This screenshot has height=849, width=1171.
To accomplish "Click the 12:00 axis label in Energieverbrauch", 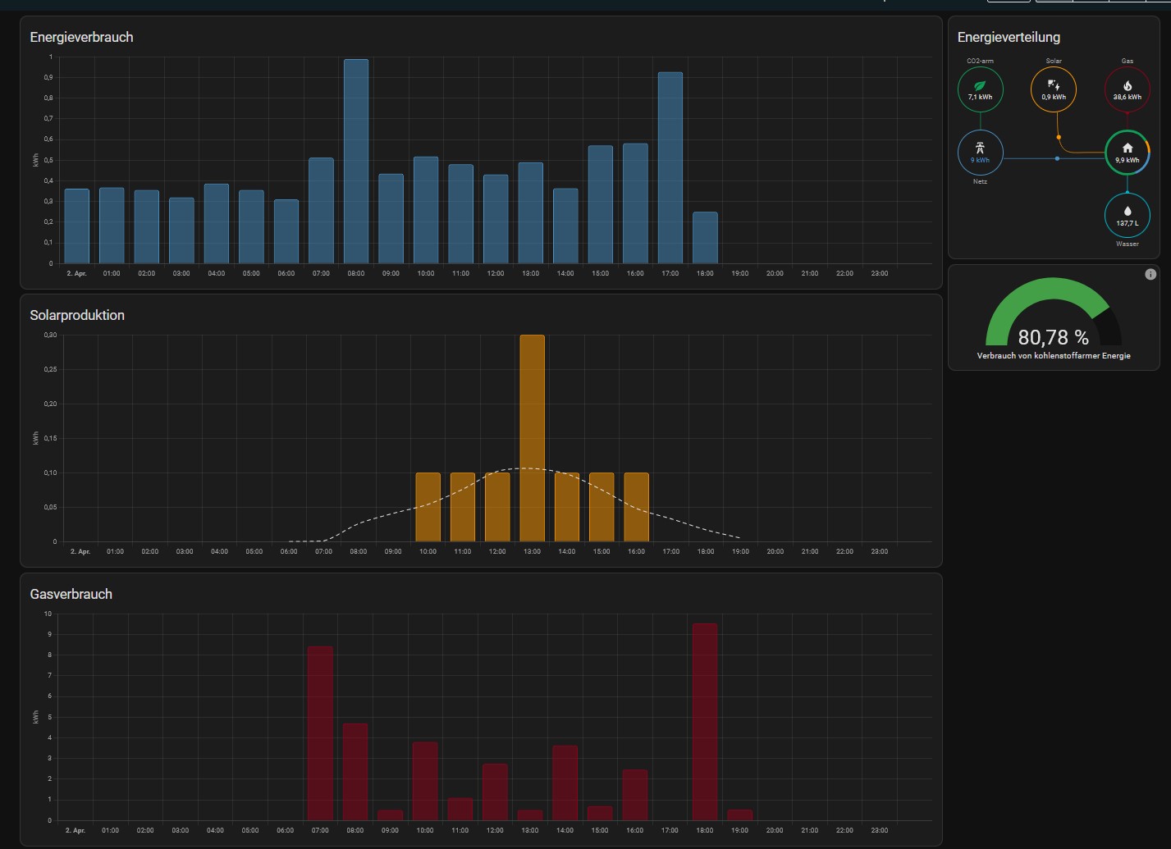I will coord(496,273).
